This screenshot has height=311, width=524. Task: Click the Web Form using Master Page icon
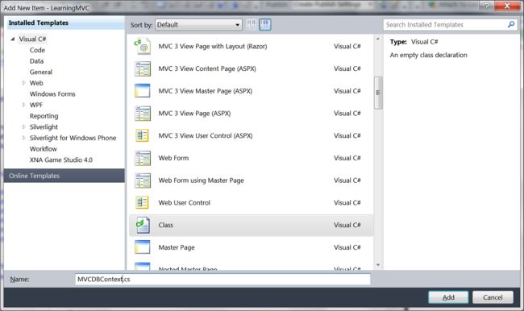(143, 180)
